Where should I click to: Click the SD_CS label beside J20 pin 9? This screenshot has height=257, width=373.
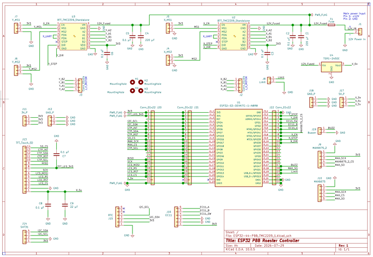[x=131, y=138]
